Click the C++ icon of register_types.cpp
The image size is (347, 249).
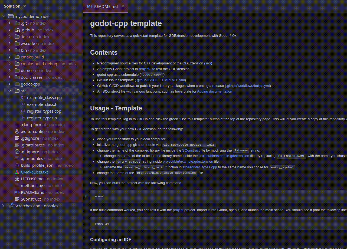[23, 111]
